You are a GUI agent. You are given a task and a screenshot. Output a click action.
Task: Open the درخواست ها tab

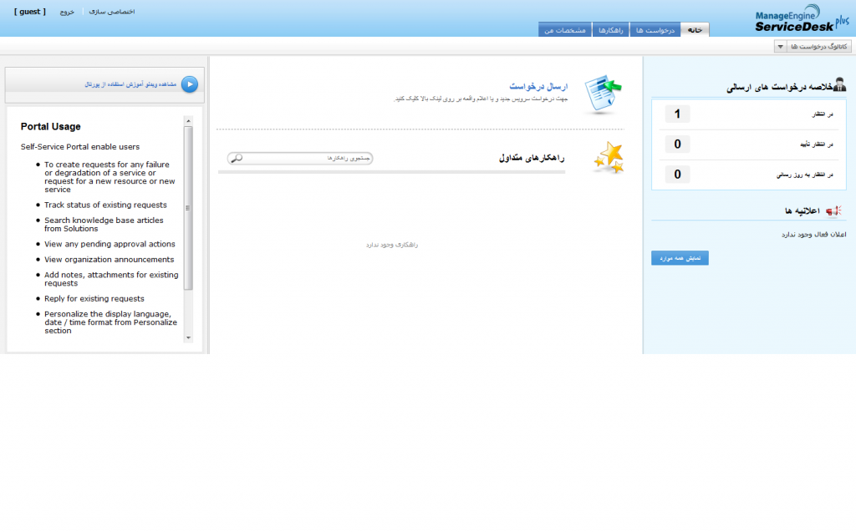(655, 30)
